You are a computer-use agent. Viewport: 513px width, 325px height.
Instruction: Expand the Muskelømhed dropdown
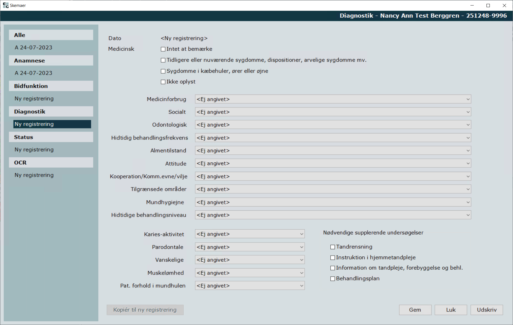coord(250,273)
